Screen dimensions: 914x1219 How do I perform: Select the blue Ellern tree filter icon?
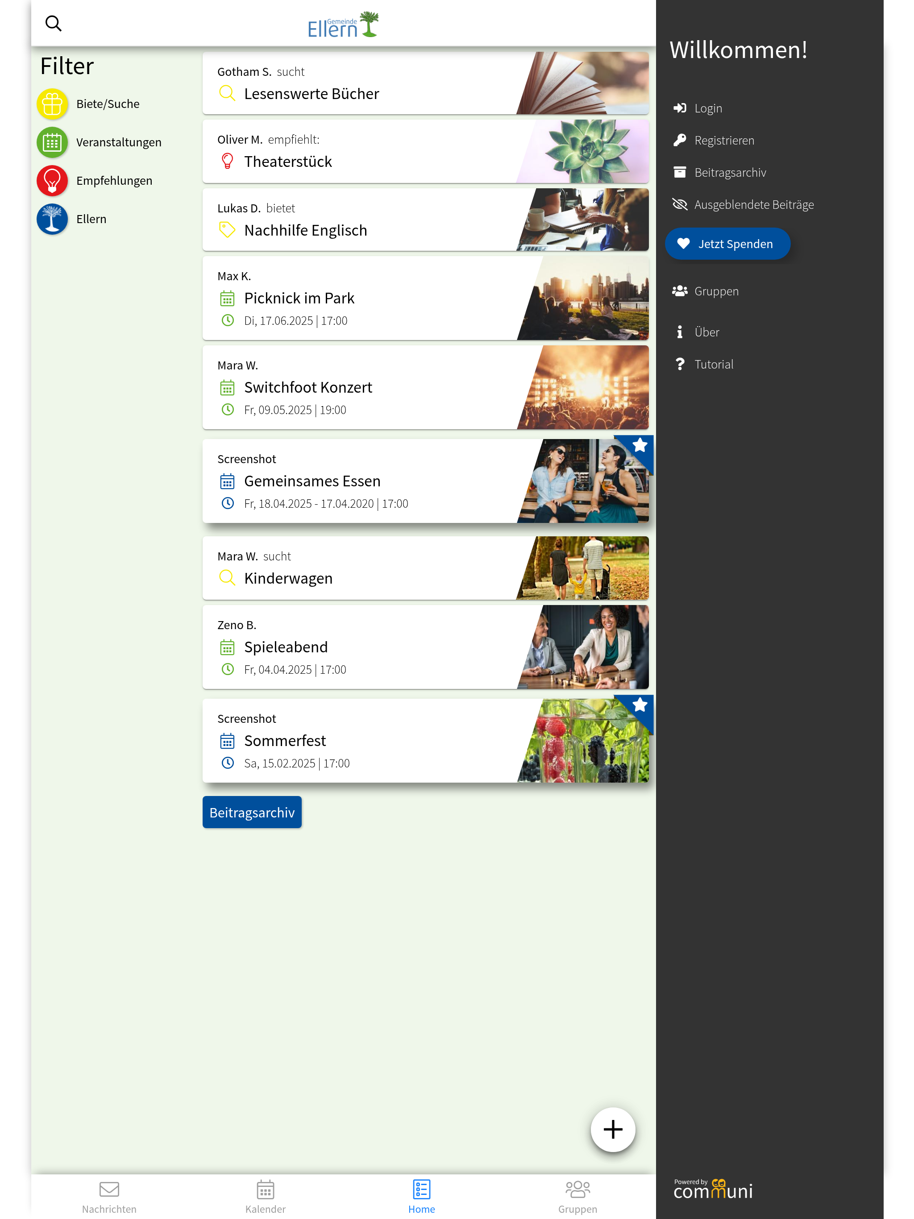pos(52,219)
